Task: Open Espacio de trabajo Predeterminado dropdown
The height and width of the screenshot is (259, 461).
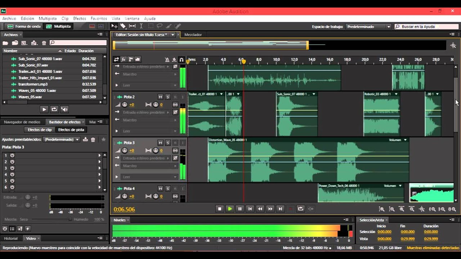Action: pos(368,27)
